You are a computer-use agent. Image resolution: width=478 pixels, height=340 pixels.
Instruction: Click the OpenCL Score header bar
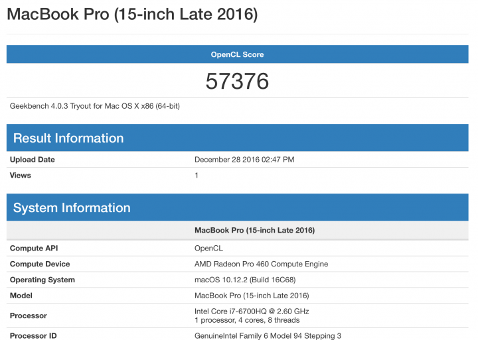238,54
